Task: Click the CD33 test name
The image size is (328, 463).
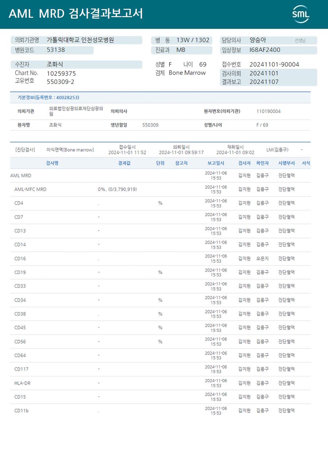Action: click(20, 286)
